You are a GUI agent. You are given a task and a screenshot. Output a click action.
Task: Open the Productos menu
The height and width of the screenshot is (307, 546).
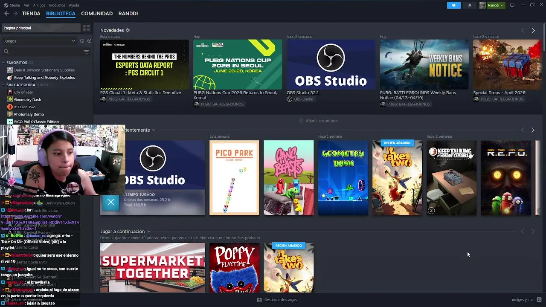(57, 5)
